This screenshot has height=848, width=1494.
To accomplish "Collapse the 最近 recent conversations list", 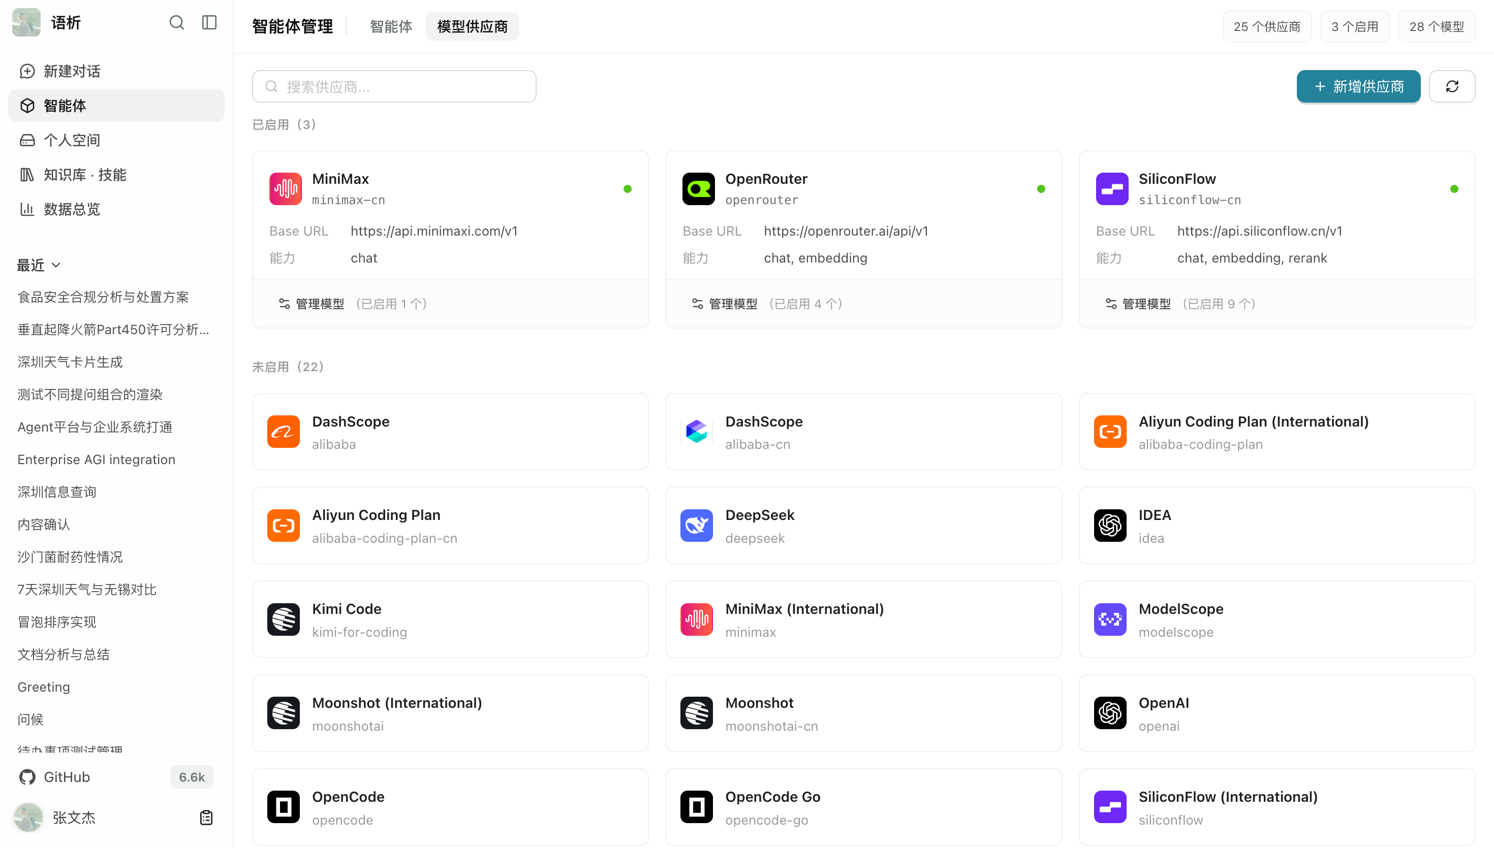I will click(39, 265).
